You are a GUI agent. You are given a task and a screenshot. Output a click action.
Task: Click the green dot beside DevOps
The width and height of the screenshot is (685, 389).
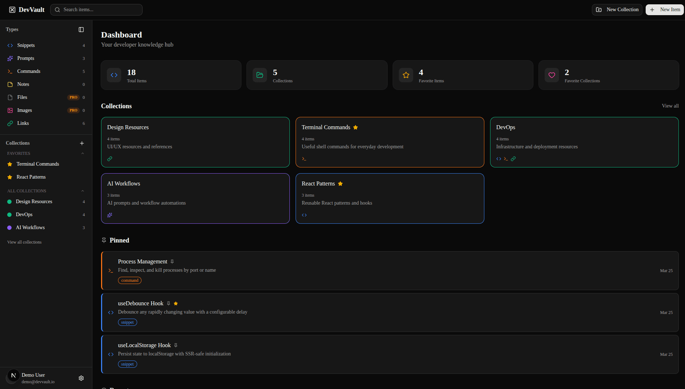click(x=9, y=214)
